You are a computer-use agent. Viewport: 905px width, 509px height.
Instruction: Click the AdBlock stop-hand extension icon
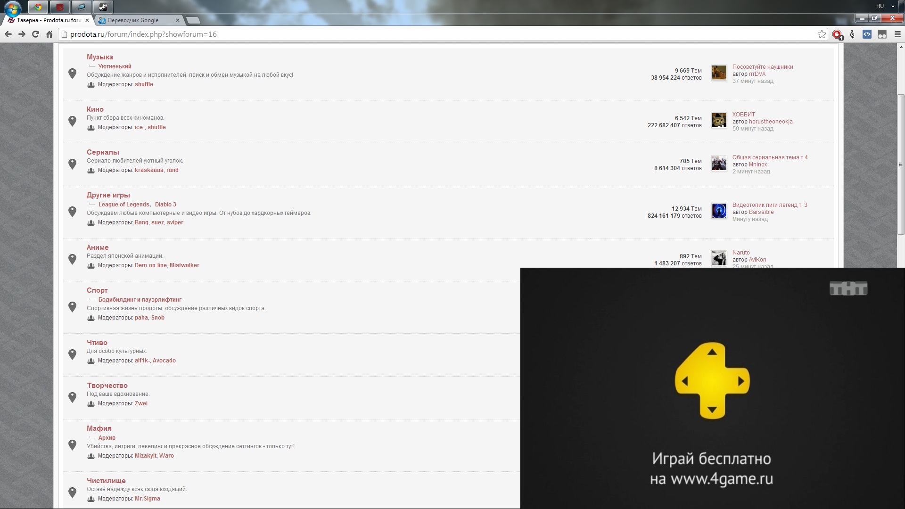[x=837, y=34]
